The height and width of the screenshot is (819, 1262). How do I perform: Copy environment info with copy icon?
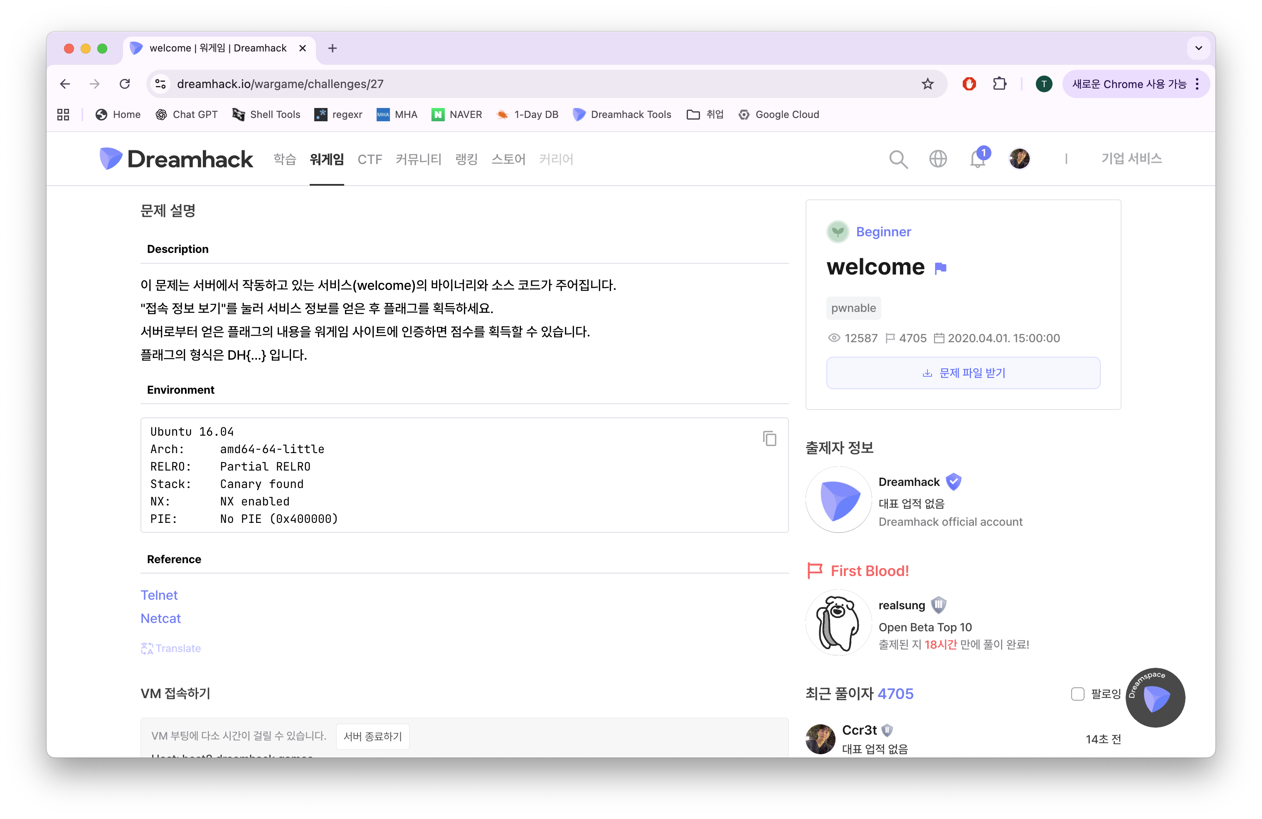(769, 439)
